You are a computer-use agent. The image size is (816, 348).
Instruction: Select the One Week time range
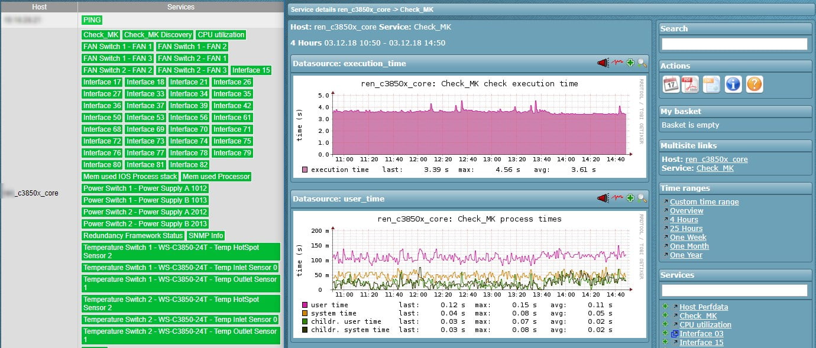pos(689,238)
